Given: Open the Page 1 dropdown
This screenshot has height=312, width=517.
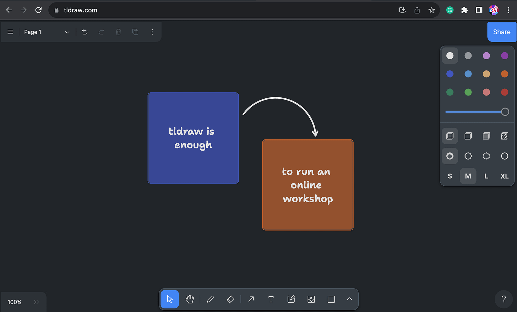Looking at the screenshot, I should [47, 32].
